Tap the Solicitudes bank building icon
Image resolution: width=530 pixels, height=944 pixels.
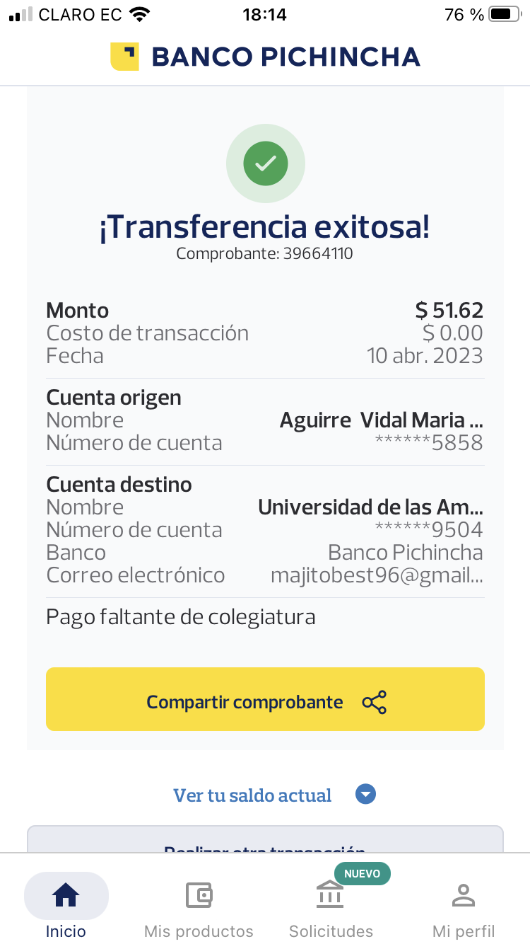[x=330, y=896]
